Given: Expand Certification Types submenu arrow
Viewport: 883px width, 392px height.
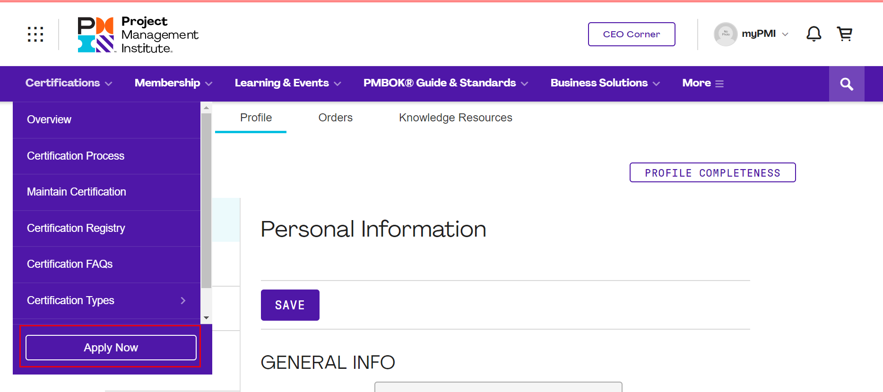Looking at the screenshot, I should (x=183, y=300).
